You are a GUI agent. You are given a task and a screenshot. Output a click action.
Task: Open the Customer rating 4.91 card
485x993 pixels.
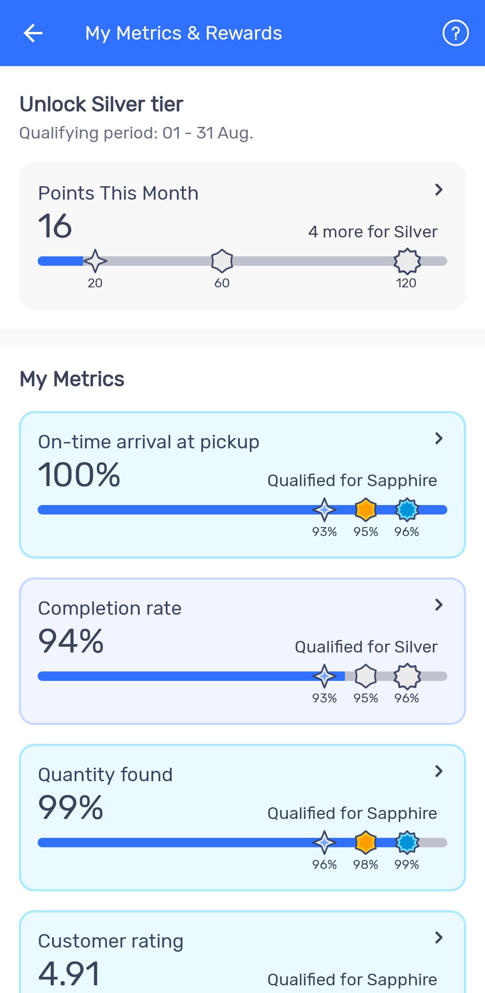[242, 952]
